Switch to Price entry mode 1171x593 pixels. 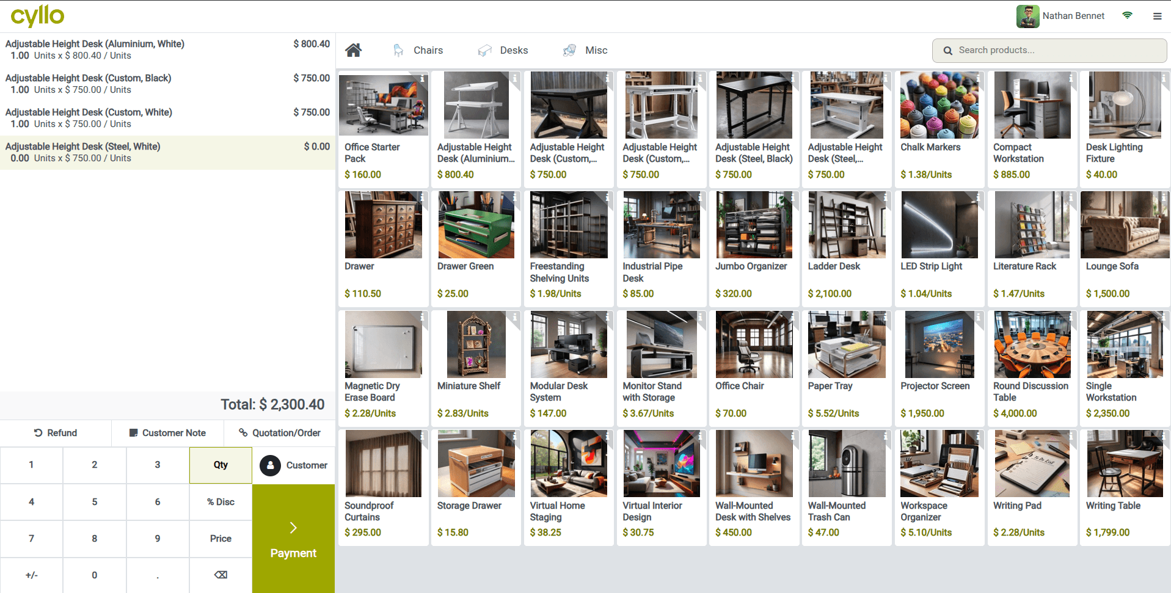pos(220,538)
